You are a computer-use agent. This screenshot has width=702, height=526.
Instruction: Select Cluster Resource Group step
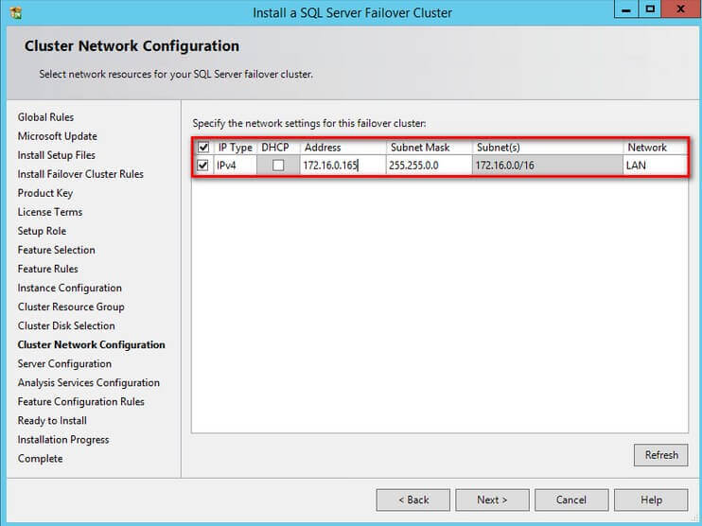pyautogui.click(x=71, y=307)
